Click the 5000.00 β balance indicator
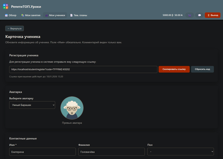Viewport: 223px width, 159px height. [168, 15]
